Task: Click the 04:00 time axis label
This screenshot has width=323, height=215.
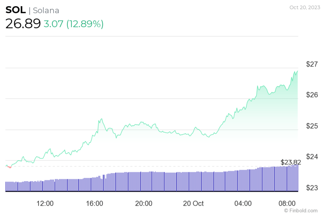Action: point(243,203)
